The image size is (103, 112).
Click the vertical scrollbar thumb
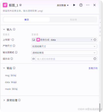click(100, 107)
